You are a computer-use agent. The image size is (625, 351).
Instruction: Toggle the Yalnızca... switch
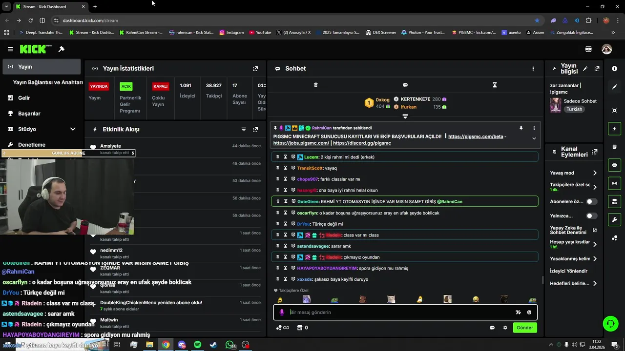591,215
